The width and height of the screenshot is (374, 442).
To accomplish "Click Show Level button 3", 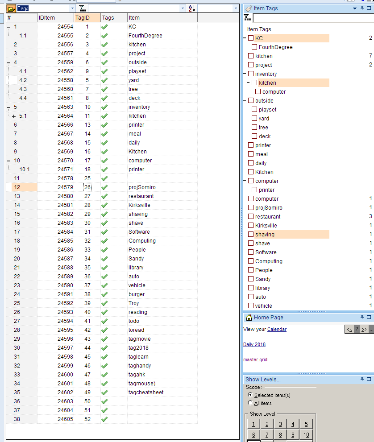I will point(280,424).
